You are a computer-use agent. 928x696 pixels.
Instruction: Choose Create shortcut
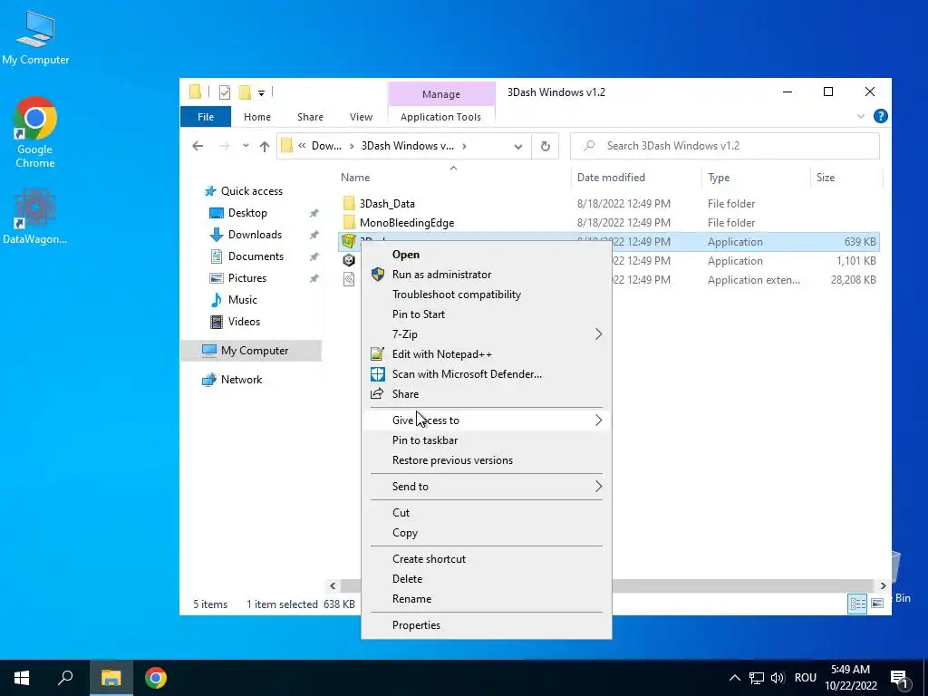[x=486, y=558]
